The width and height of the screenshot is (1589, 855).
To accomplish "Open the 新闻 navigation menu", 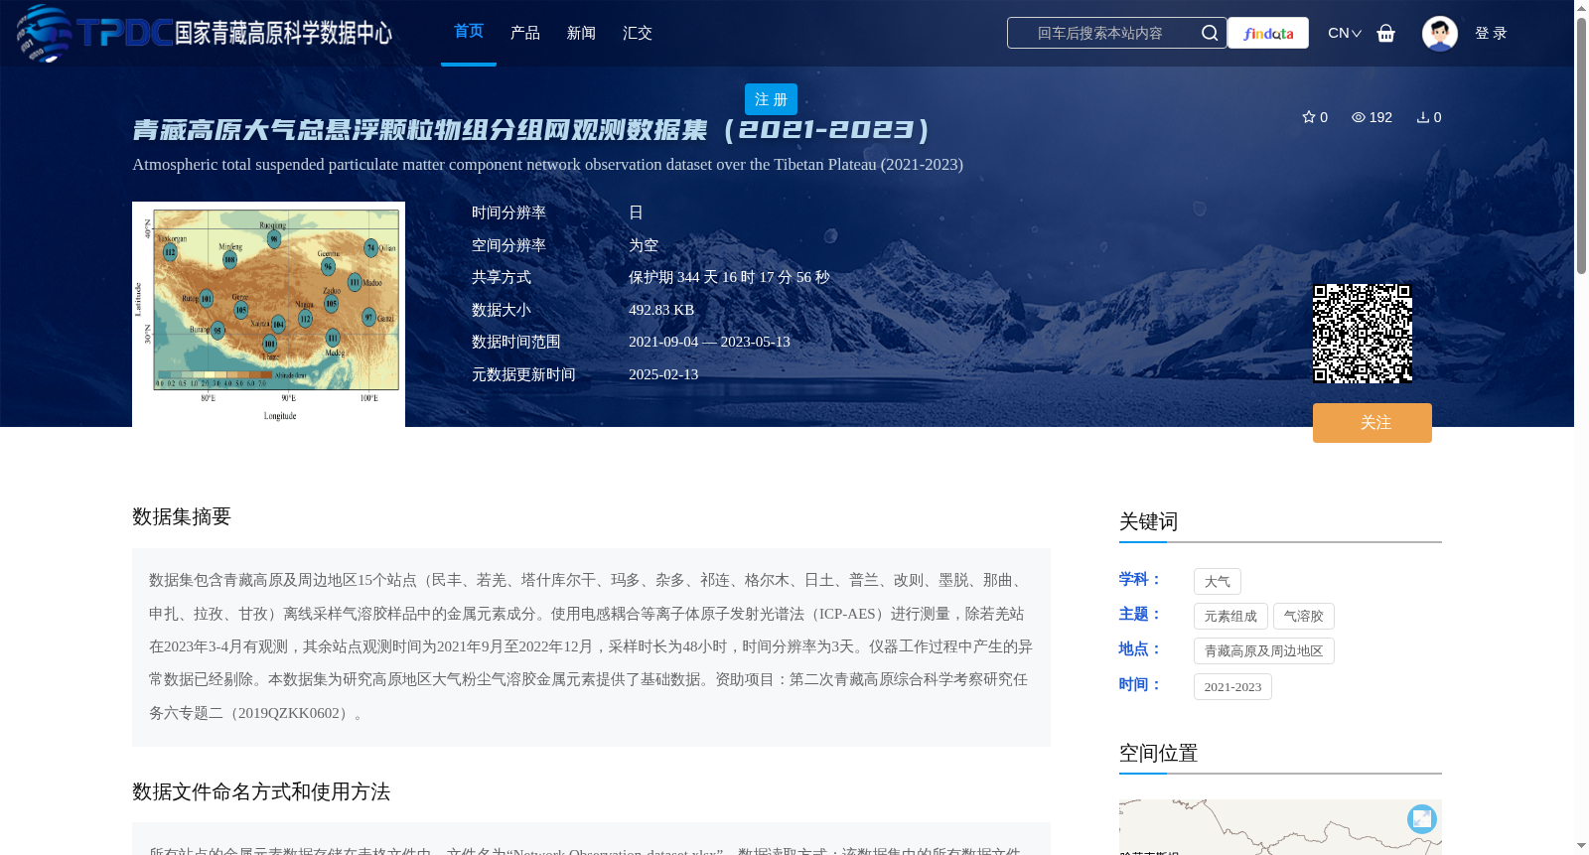I will 581,33.
